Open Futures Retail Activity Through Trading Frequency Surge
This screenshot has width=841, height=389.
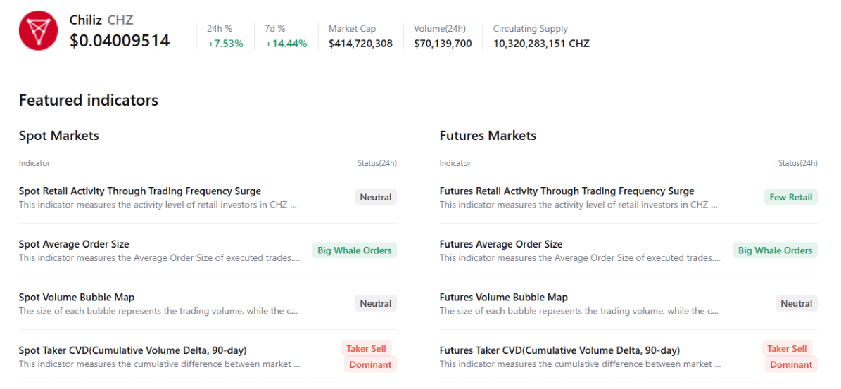coord(567,191)
